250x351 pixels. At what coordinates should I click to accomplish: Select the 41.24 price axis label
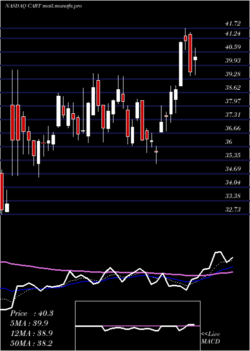(x=233, y=34)
